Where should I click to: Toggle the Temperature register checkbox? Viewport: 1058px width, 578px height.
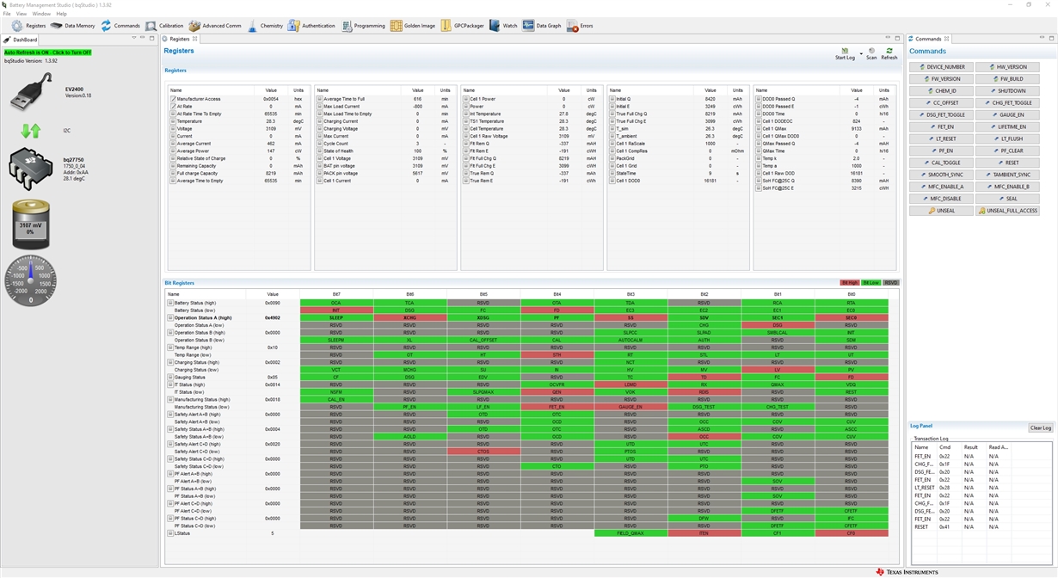tap(173, 121)
